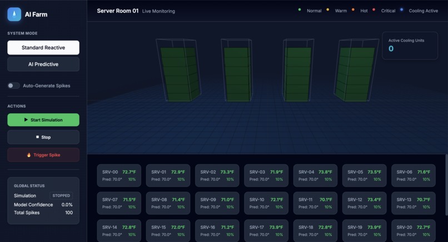Open the SRV-20 server card
This screenshot has height=242, width=448.
coord(414,230)
